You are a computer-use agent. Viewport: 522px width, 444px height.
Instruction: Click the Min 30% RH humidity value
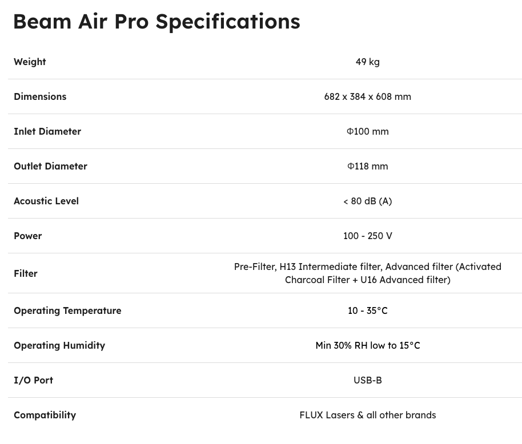(367, 345)
